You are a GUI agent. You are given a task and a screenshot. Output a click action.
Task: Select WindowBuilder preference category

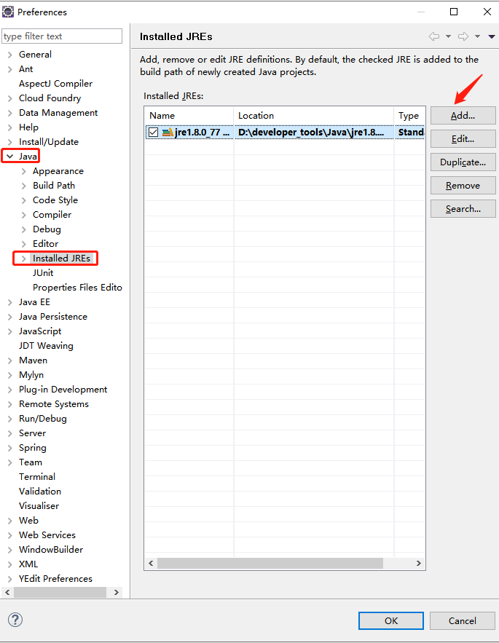(51, 550)
